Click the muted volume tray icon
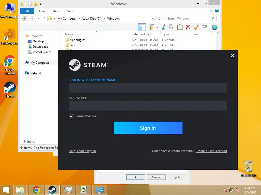261x195 pixels. pos(225,190)
